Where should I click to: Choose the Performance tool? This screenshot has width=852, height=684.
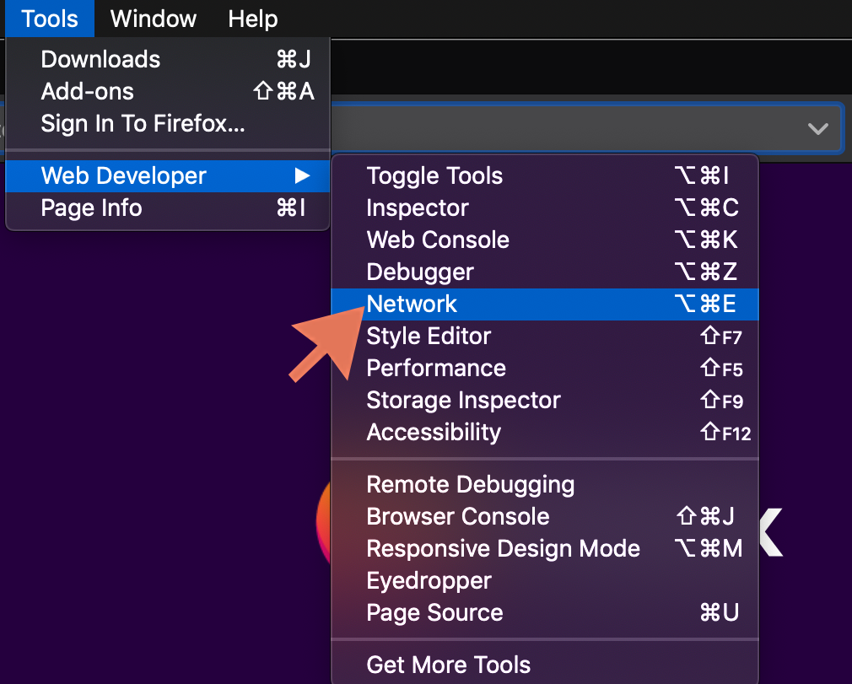pos(436,369)
